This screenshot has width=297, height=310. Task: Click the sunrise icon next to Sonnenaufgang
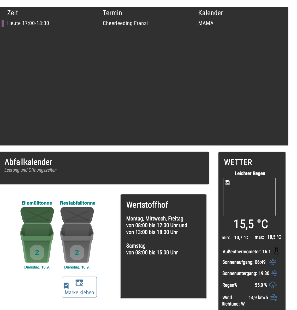[x=273, y=262]
